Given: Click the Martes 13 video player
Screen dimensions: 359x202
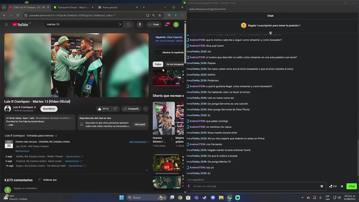Looking at the screenshot, I should (x=76, y=65).
